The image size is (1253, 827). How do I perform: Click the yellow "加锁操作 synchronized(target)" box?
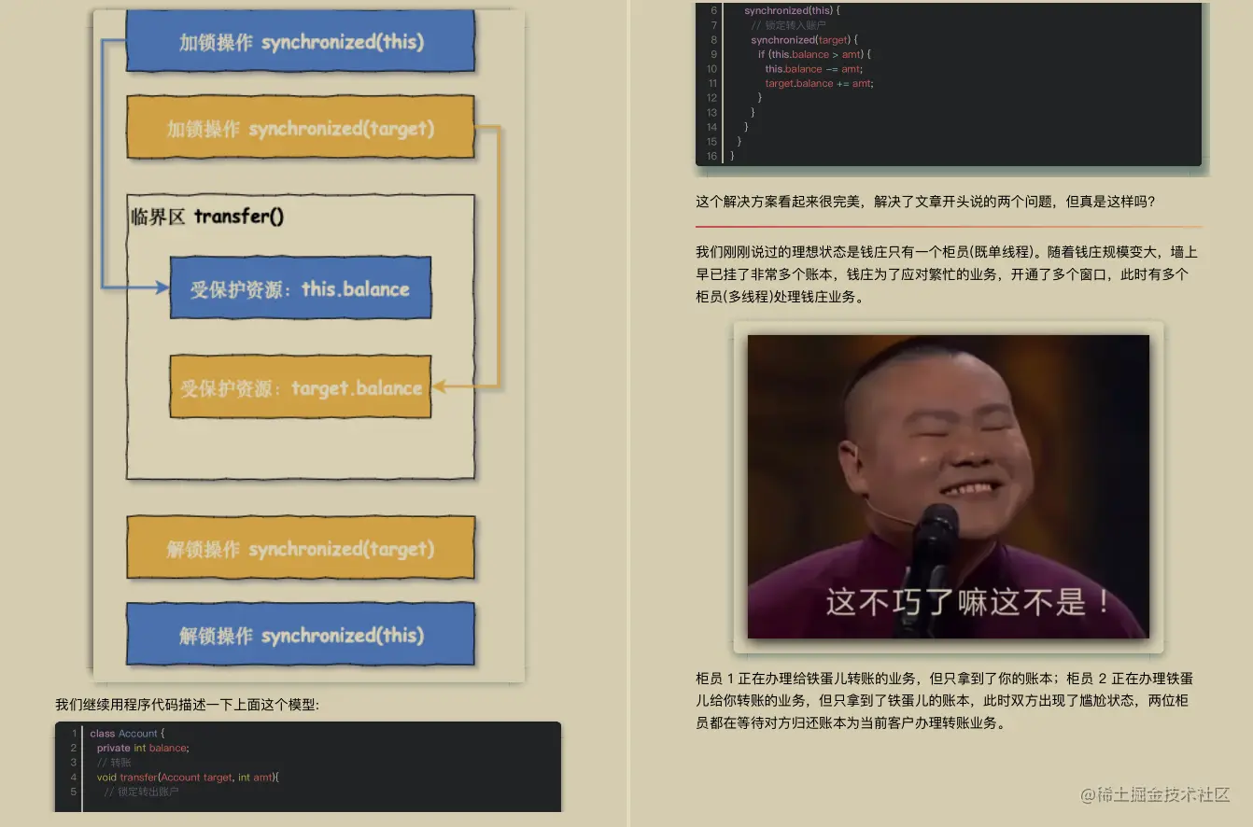(x=301, y=128)
